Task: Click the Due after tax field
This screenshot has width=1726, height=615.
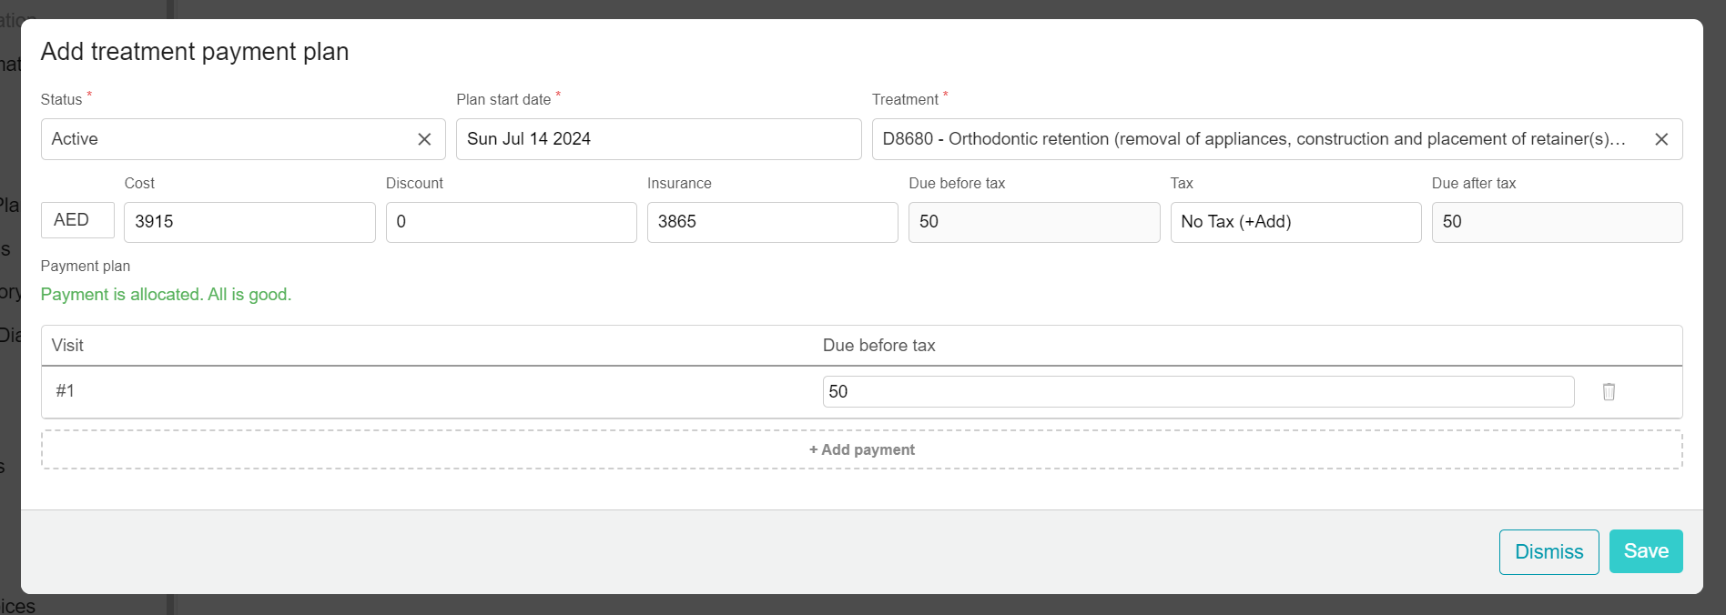Action: tap(1556, 222)
